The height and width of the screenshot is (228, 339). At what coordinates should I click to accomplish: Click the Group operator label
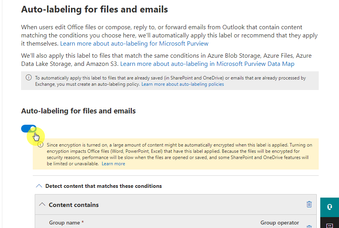pyautogui.click(x=280, y=223)
